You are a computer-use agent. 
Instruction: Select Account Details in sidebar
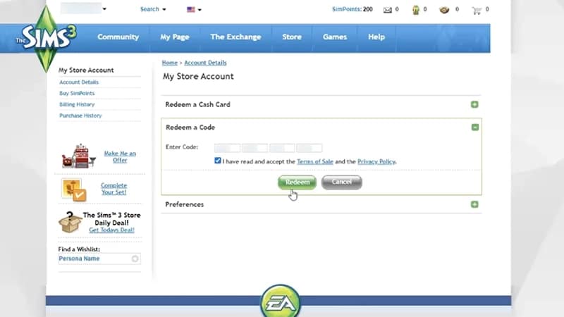[x=79, y=82]
